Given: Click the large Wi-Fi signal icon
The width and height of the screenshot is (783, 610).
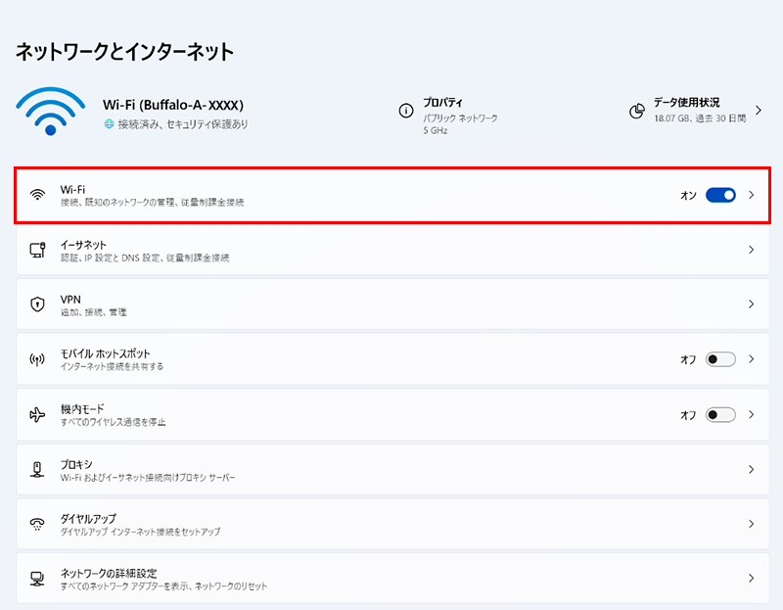Looking at the screenshot, I should click(x=51, y=113).
